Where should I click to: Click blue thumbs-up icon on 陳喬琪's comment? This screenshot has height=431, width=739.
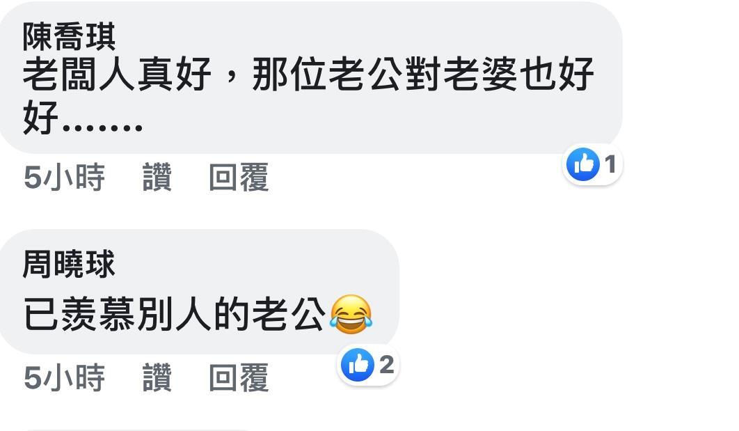[x=583, y=164]
